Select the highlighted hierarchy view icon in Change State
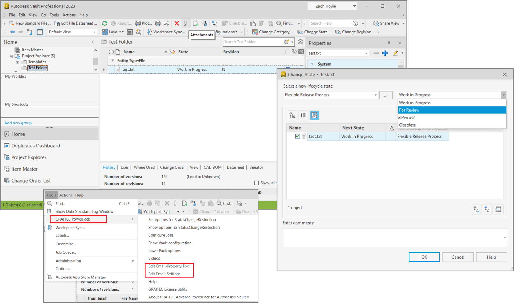Screen dimensions: 514x303 [x=314, y=115]
